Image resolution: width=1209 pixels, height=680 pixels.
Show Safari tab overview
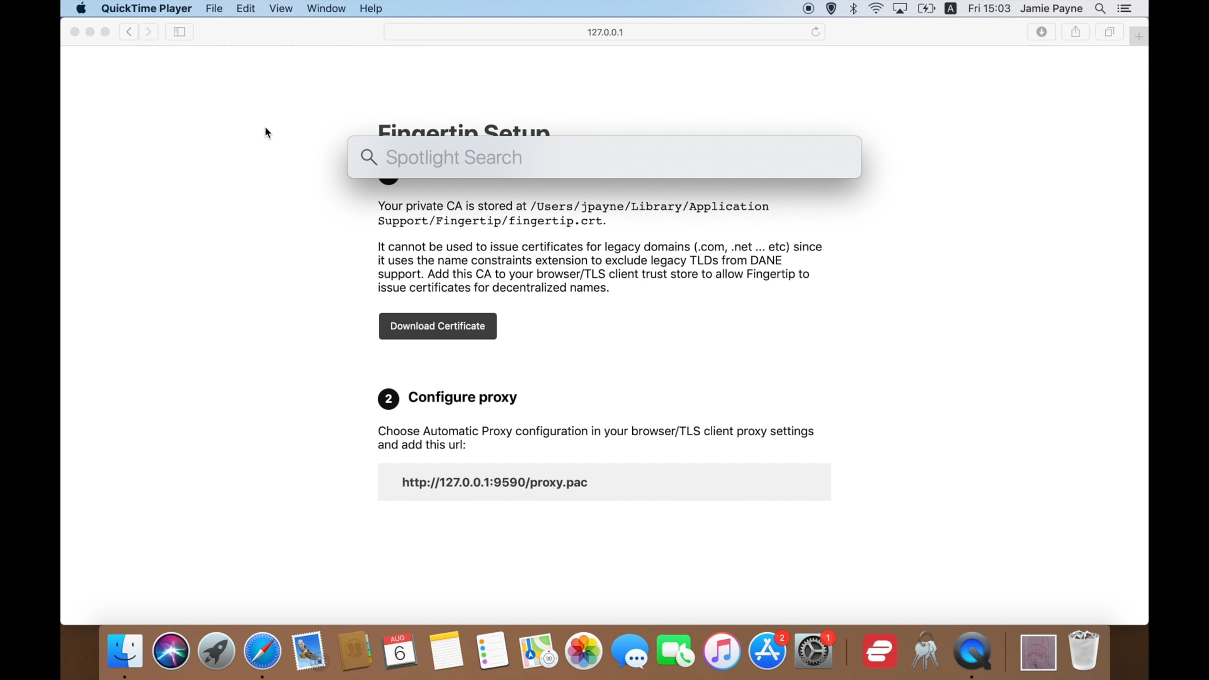tap(1109, 32)
